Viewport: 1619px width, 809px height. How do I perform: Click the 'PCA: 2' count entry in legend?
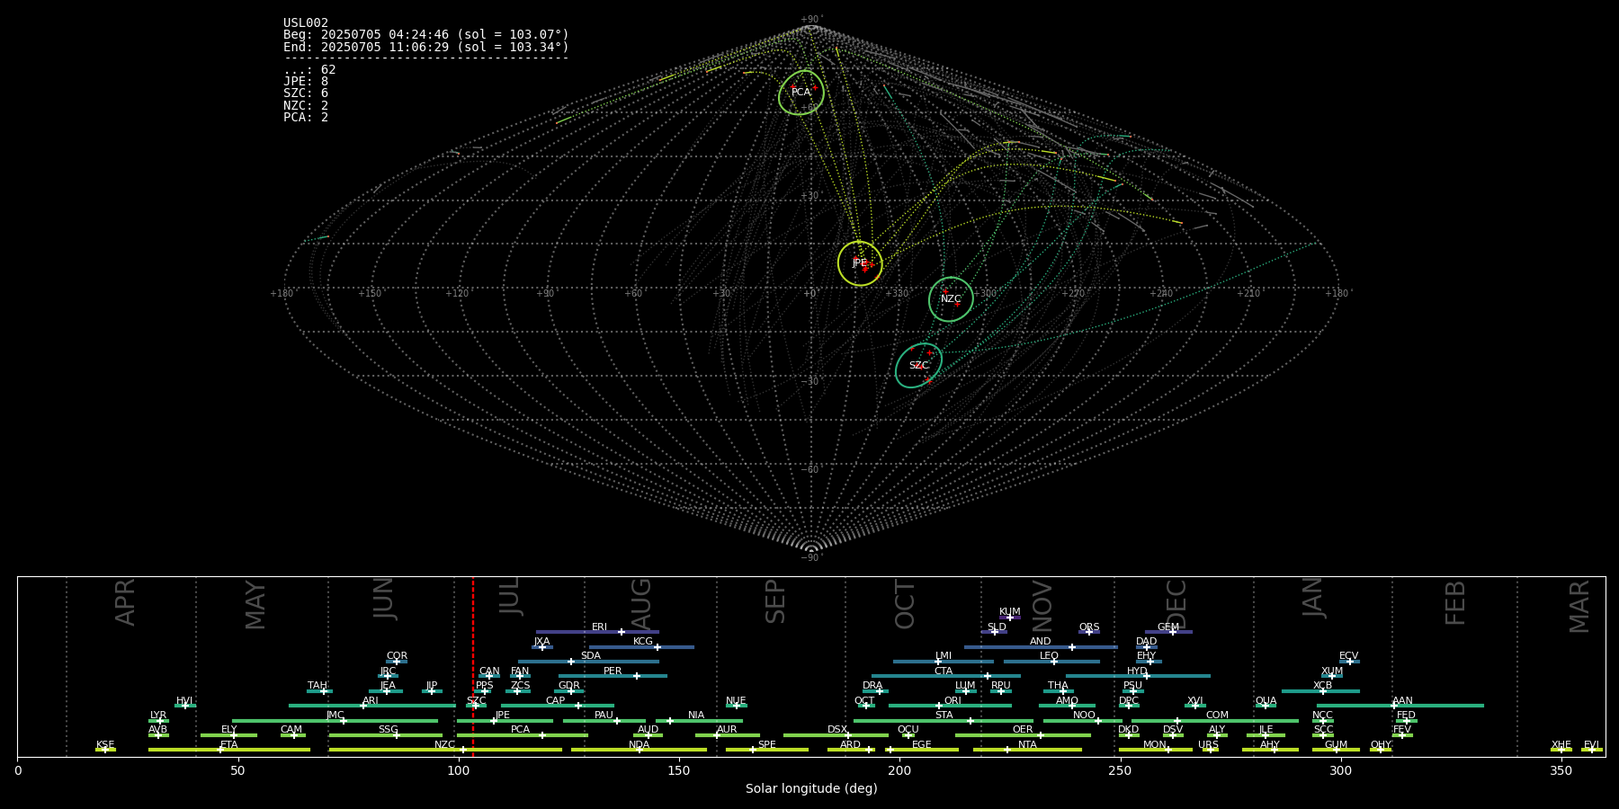click(306, 118)
